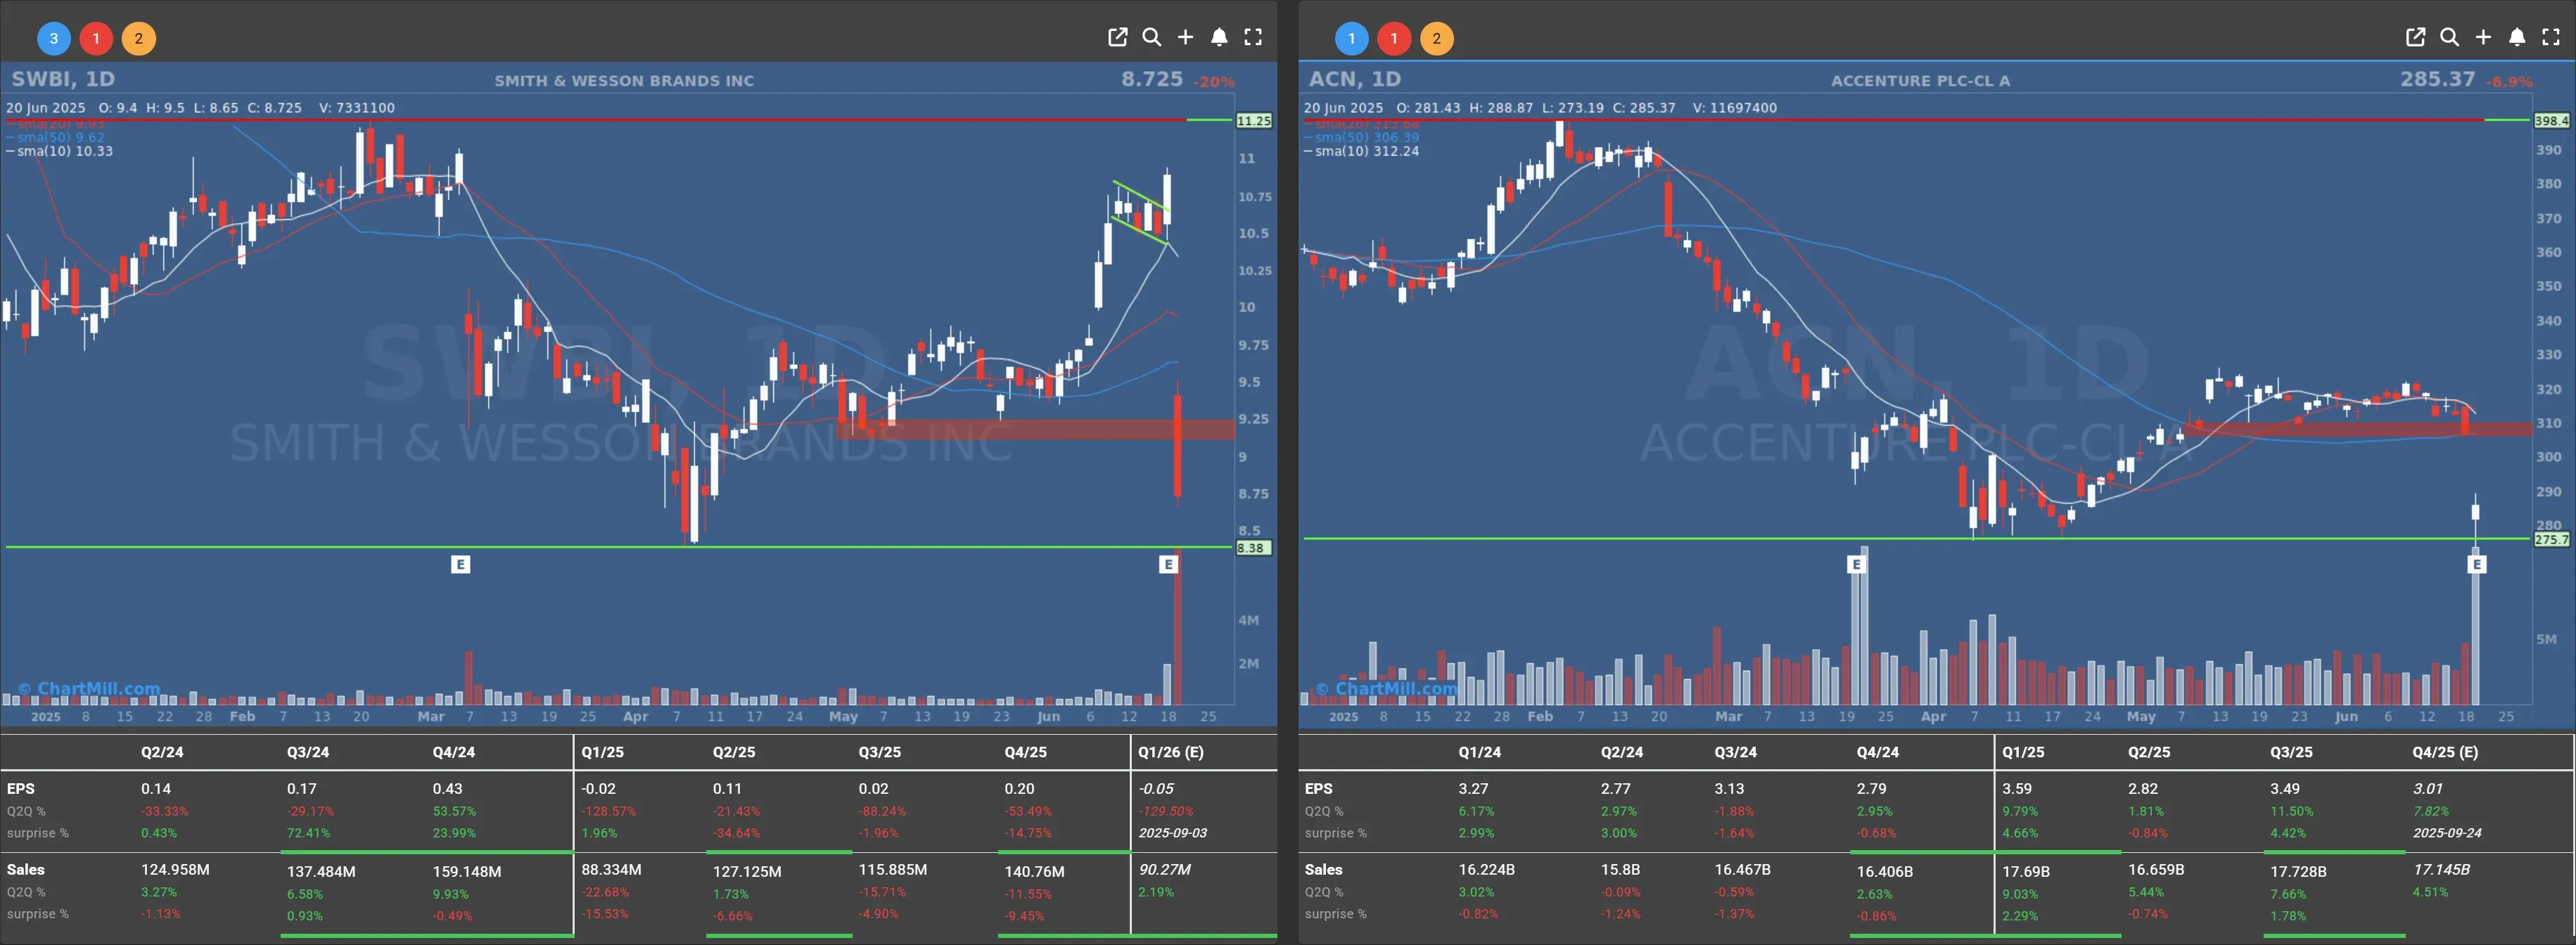Click SWBI estimated sales 90.27M

pos(1165,870)
